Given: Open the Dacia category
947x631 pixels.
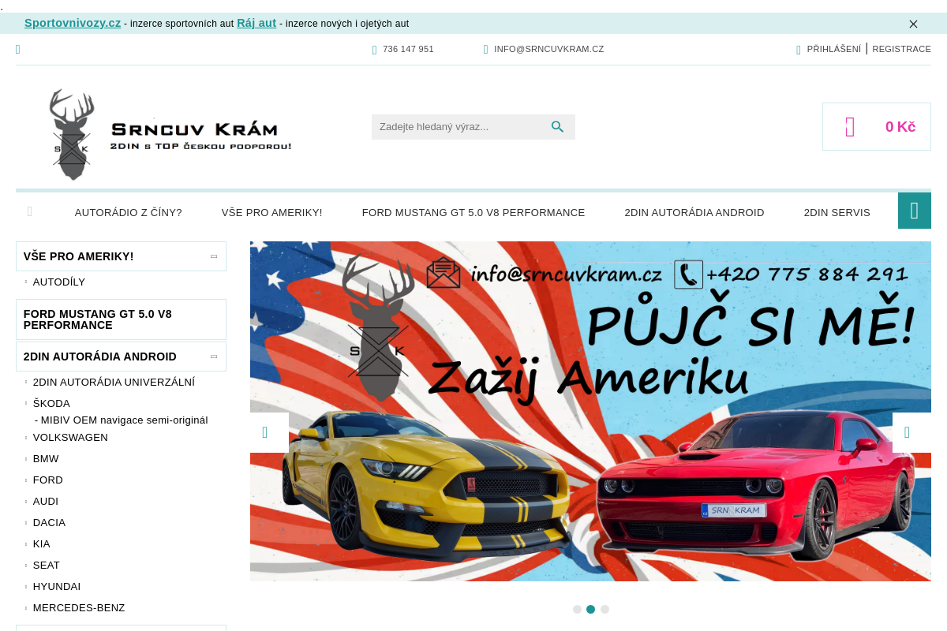Looking at the screenshot, I should pos(49,523).
